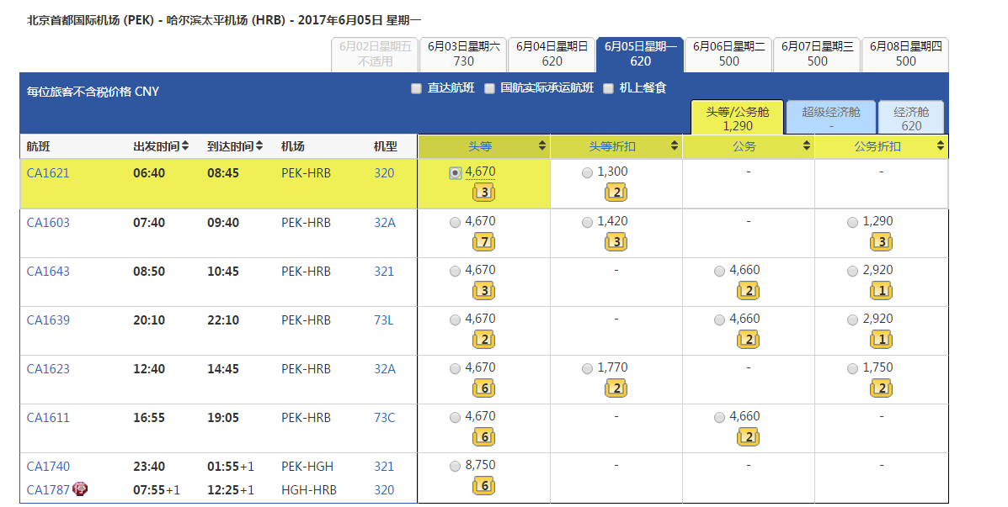Click seat icon under CA1611 公务 4,660
The image size is (1008, 507).
point(749,437)
